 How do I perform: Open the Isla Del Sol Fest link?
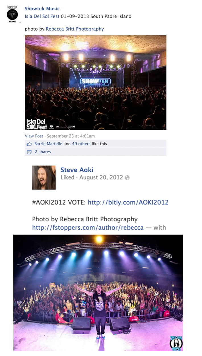point(42,16)
